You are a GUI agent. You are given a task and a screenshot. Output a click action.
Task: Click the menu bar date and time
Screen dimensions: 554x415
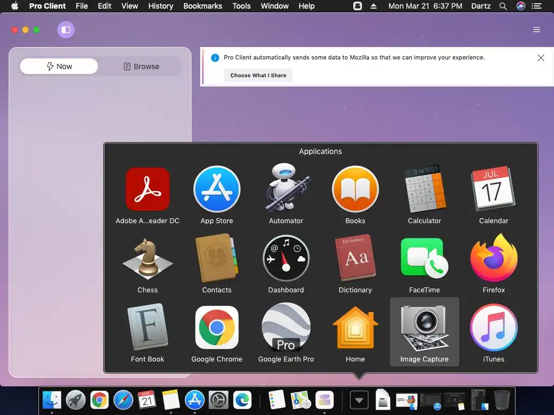425,6
